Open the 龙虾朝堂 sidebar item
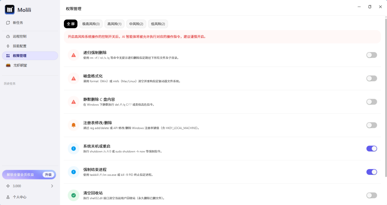387x205 pixels. 20,65
